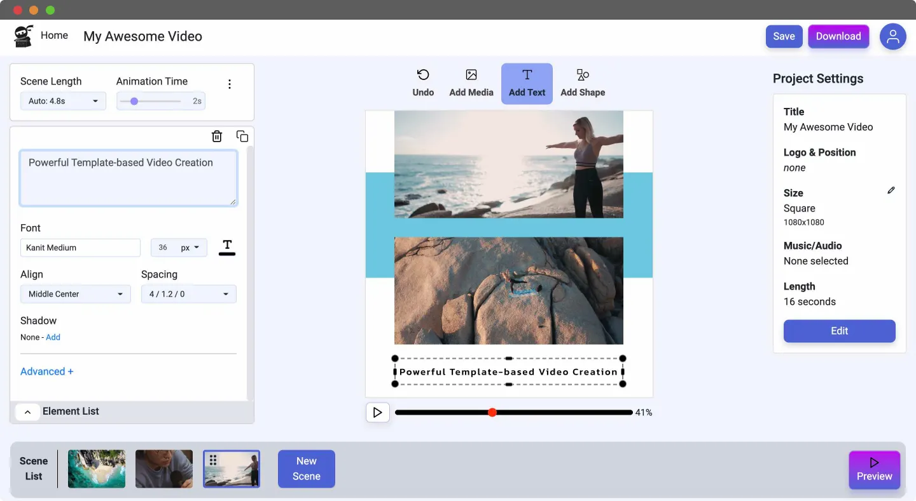Expand the Scene Length dropdown

tap(63, 101)
